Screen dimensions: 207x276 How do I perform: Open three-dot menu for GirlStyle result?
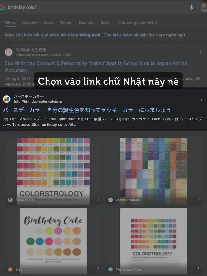click(x=200, y=52)
